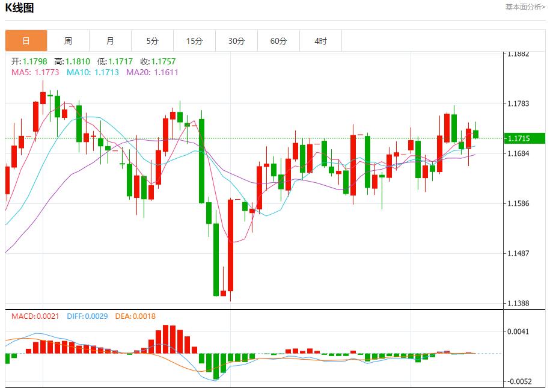Select the 日 daily timeframe tab

click(26, 40)
